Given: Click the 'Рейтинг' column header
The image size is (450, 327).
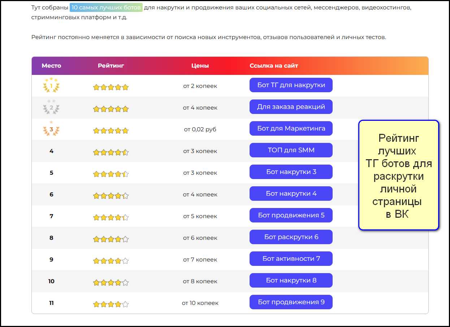Looking at the screenshot, I should pyautogui.click(x=111, y=66).
